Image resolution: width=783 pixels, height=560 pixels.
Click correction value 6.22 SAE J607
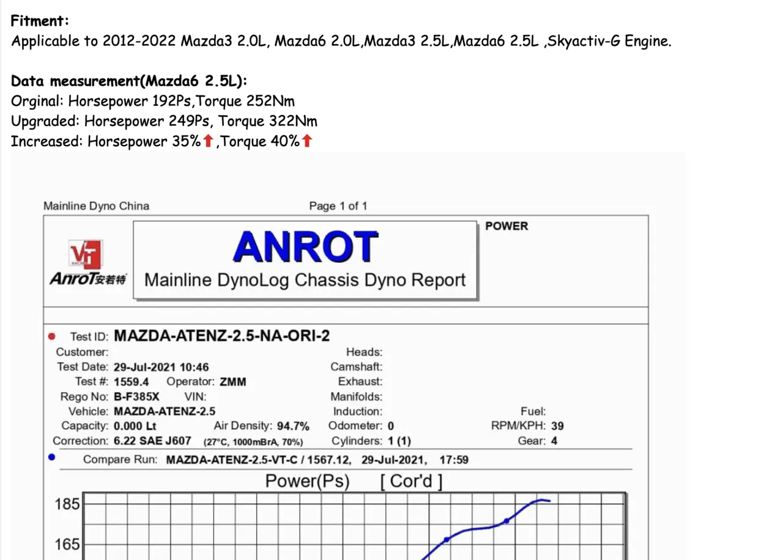tap(153, 441)
